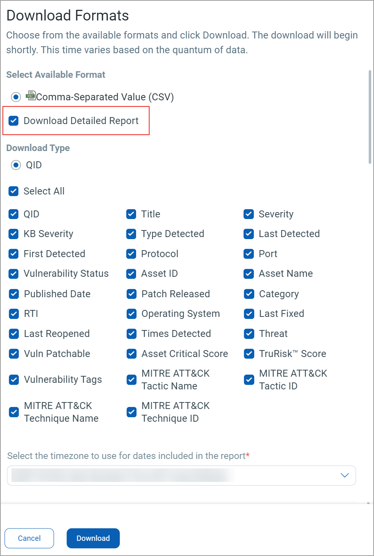Viewport: 374px width, 556px height.
Task: Select the QID download type radio
Action: (x=16, y=165)
